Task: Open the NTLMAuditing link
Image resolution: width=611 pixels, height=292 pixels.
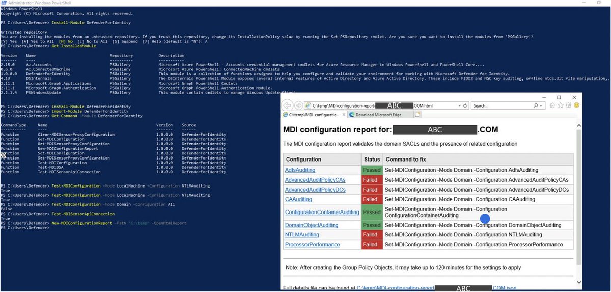Action: 302,235
